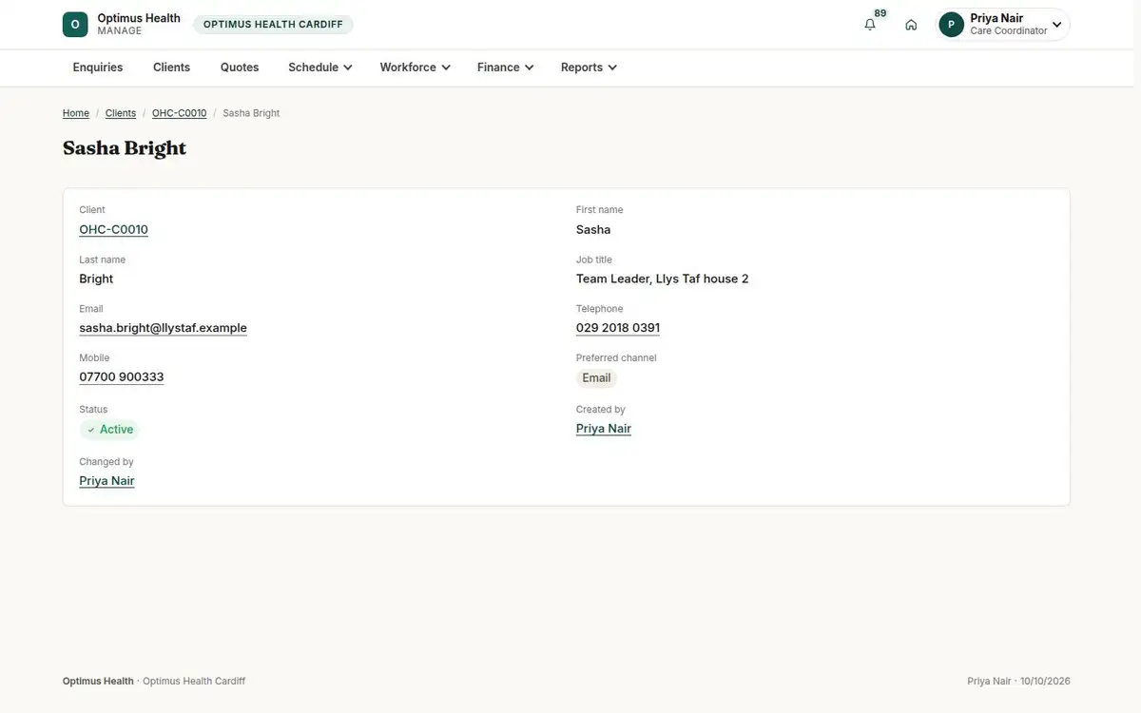Open the OHC-C0010 client link in the card
1141x713 pixels.
click(x=113, y=229)
